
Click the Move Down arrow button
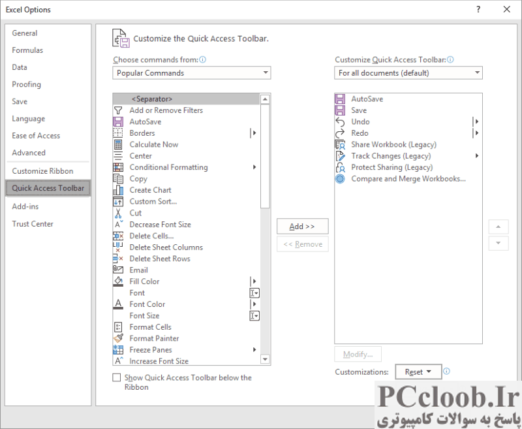(499, 243)
